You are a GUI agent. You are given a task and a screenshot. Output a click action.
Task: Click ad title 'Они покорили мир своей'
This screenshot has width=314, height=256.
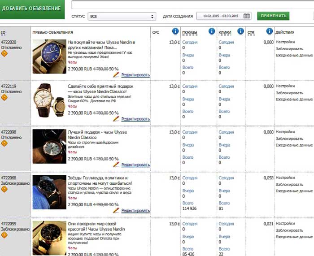click(92, 224)
